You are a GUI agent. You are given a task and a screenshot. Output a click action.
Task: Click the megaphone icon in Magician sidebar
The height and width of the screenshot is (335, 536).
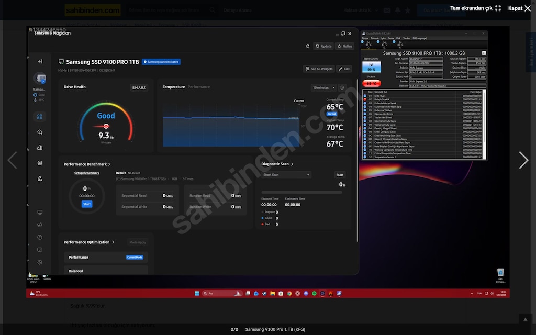coord(40,225)
